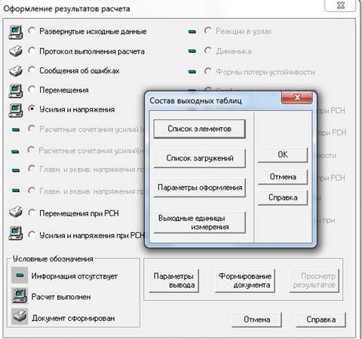Select Перемещения radio button
This screenshot has height=339, width=362.
(32, 89)
